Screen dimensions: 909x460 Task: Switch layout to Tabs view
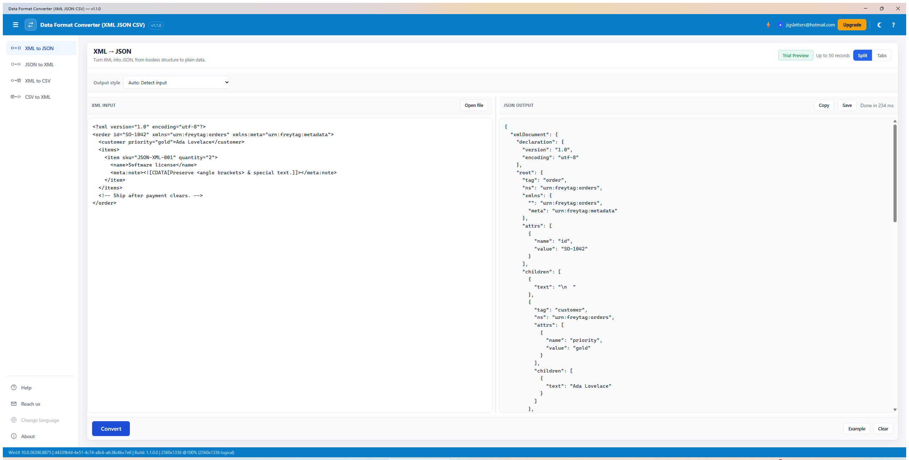[x=881, y=55]
